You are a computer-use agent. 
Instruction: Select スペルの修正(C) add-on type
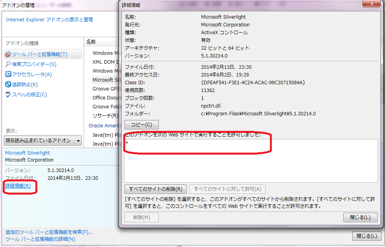(x=30, y=95)
